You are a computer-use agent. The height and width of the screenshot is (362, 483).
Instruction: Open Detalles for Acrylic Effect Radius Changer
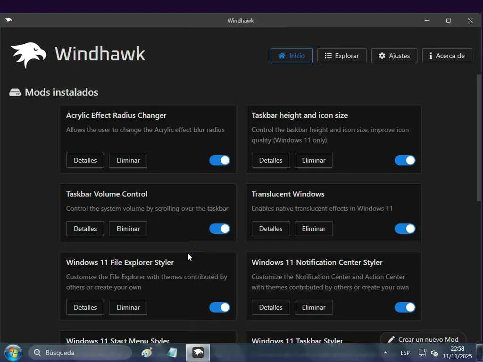tap(85, 160)
